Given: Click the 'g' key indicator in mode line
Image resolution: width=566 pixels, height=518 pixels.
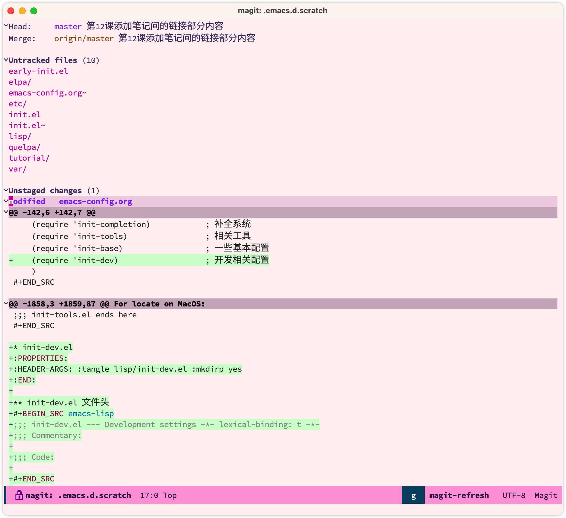Looking at the screenshot, I should pyautogui.click(x=413, y=495).
